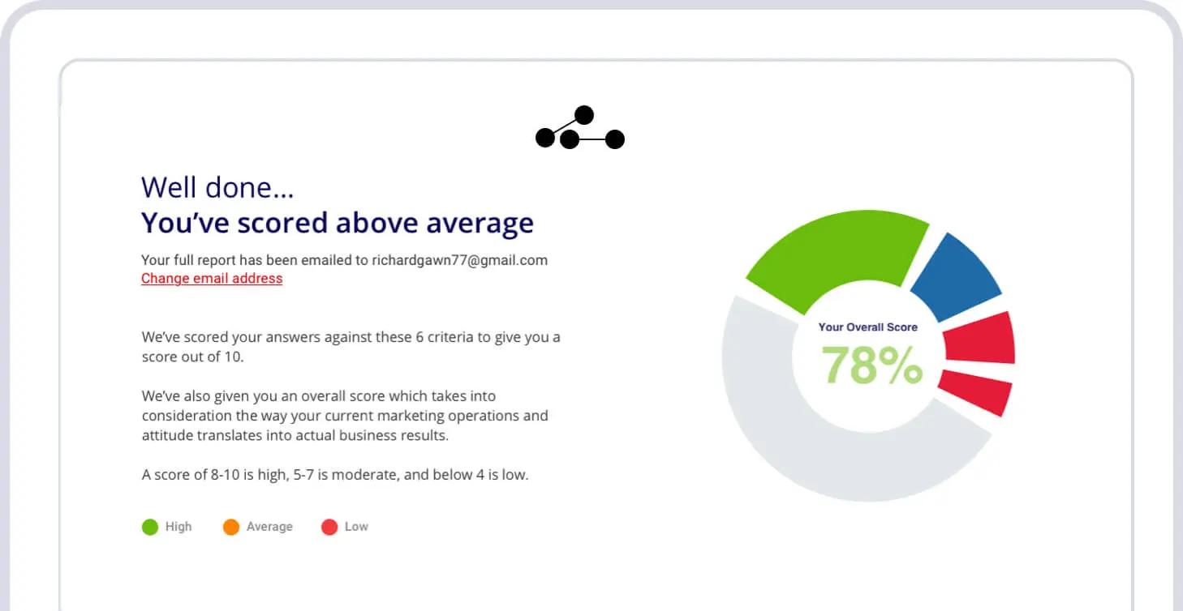This screenshot has height=611, width=1183.
Task: Select the blue donut chart segment
Action: 956,277
